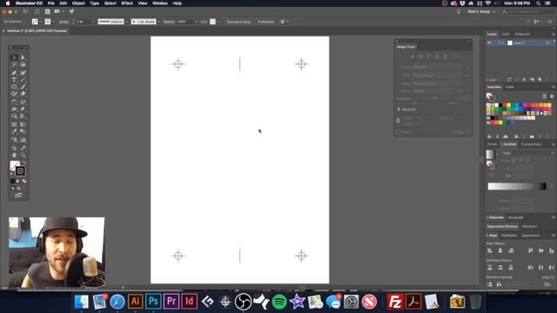Select the Type tool
The width and height of the screenshot is (557, 313).
pos(14,80)
